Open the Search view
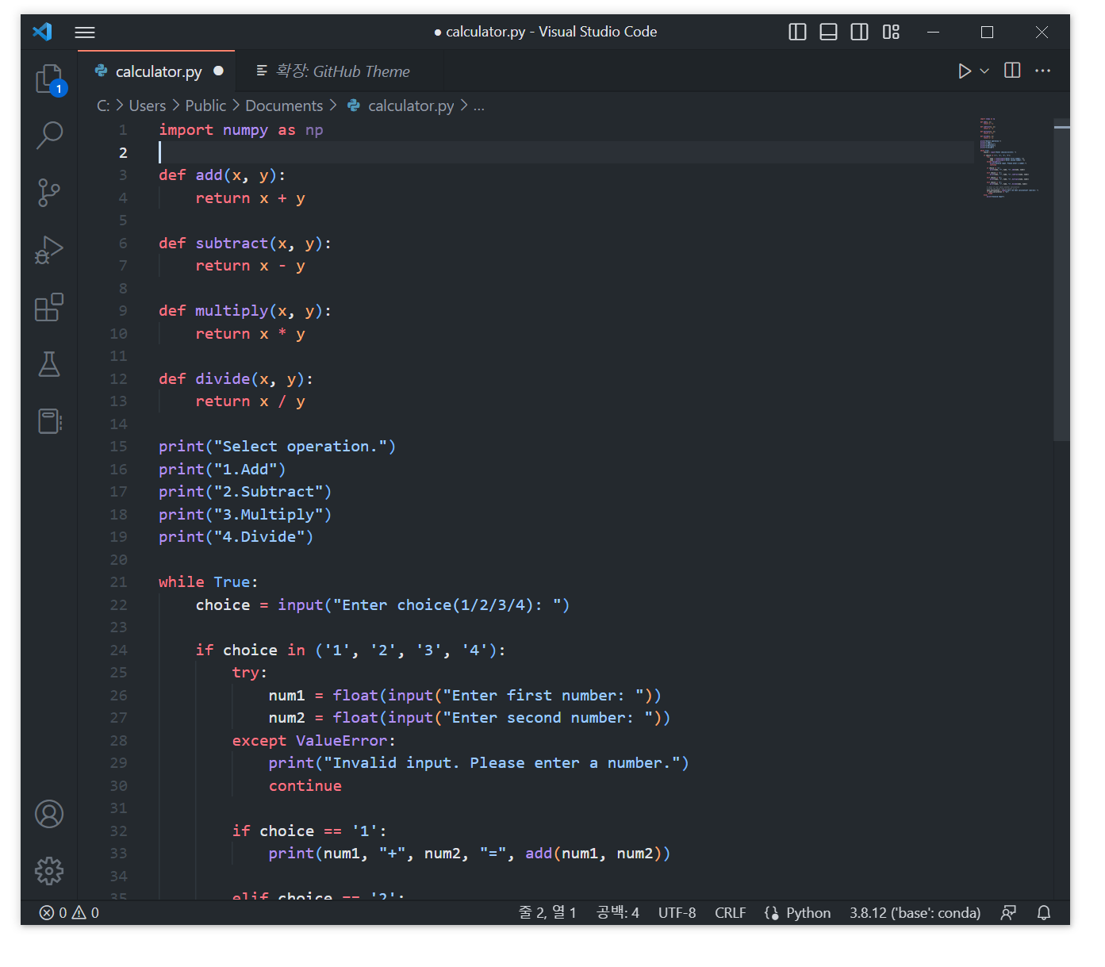This screenshot has width=1105, height=967. (49, 136)
